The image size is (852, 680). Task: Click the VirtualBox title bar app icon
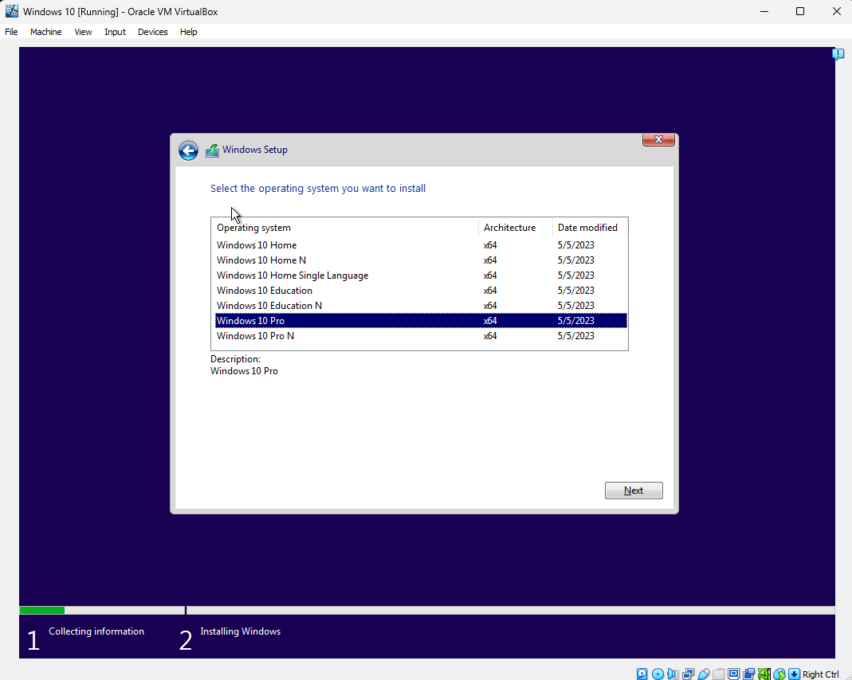coord(11,11)
